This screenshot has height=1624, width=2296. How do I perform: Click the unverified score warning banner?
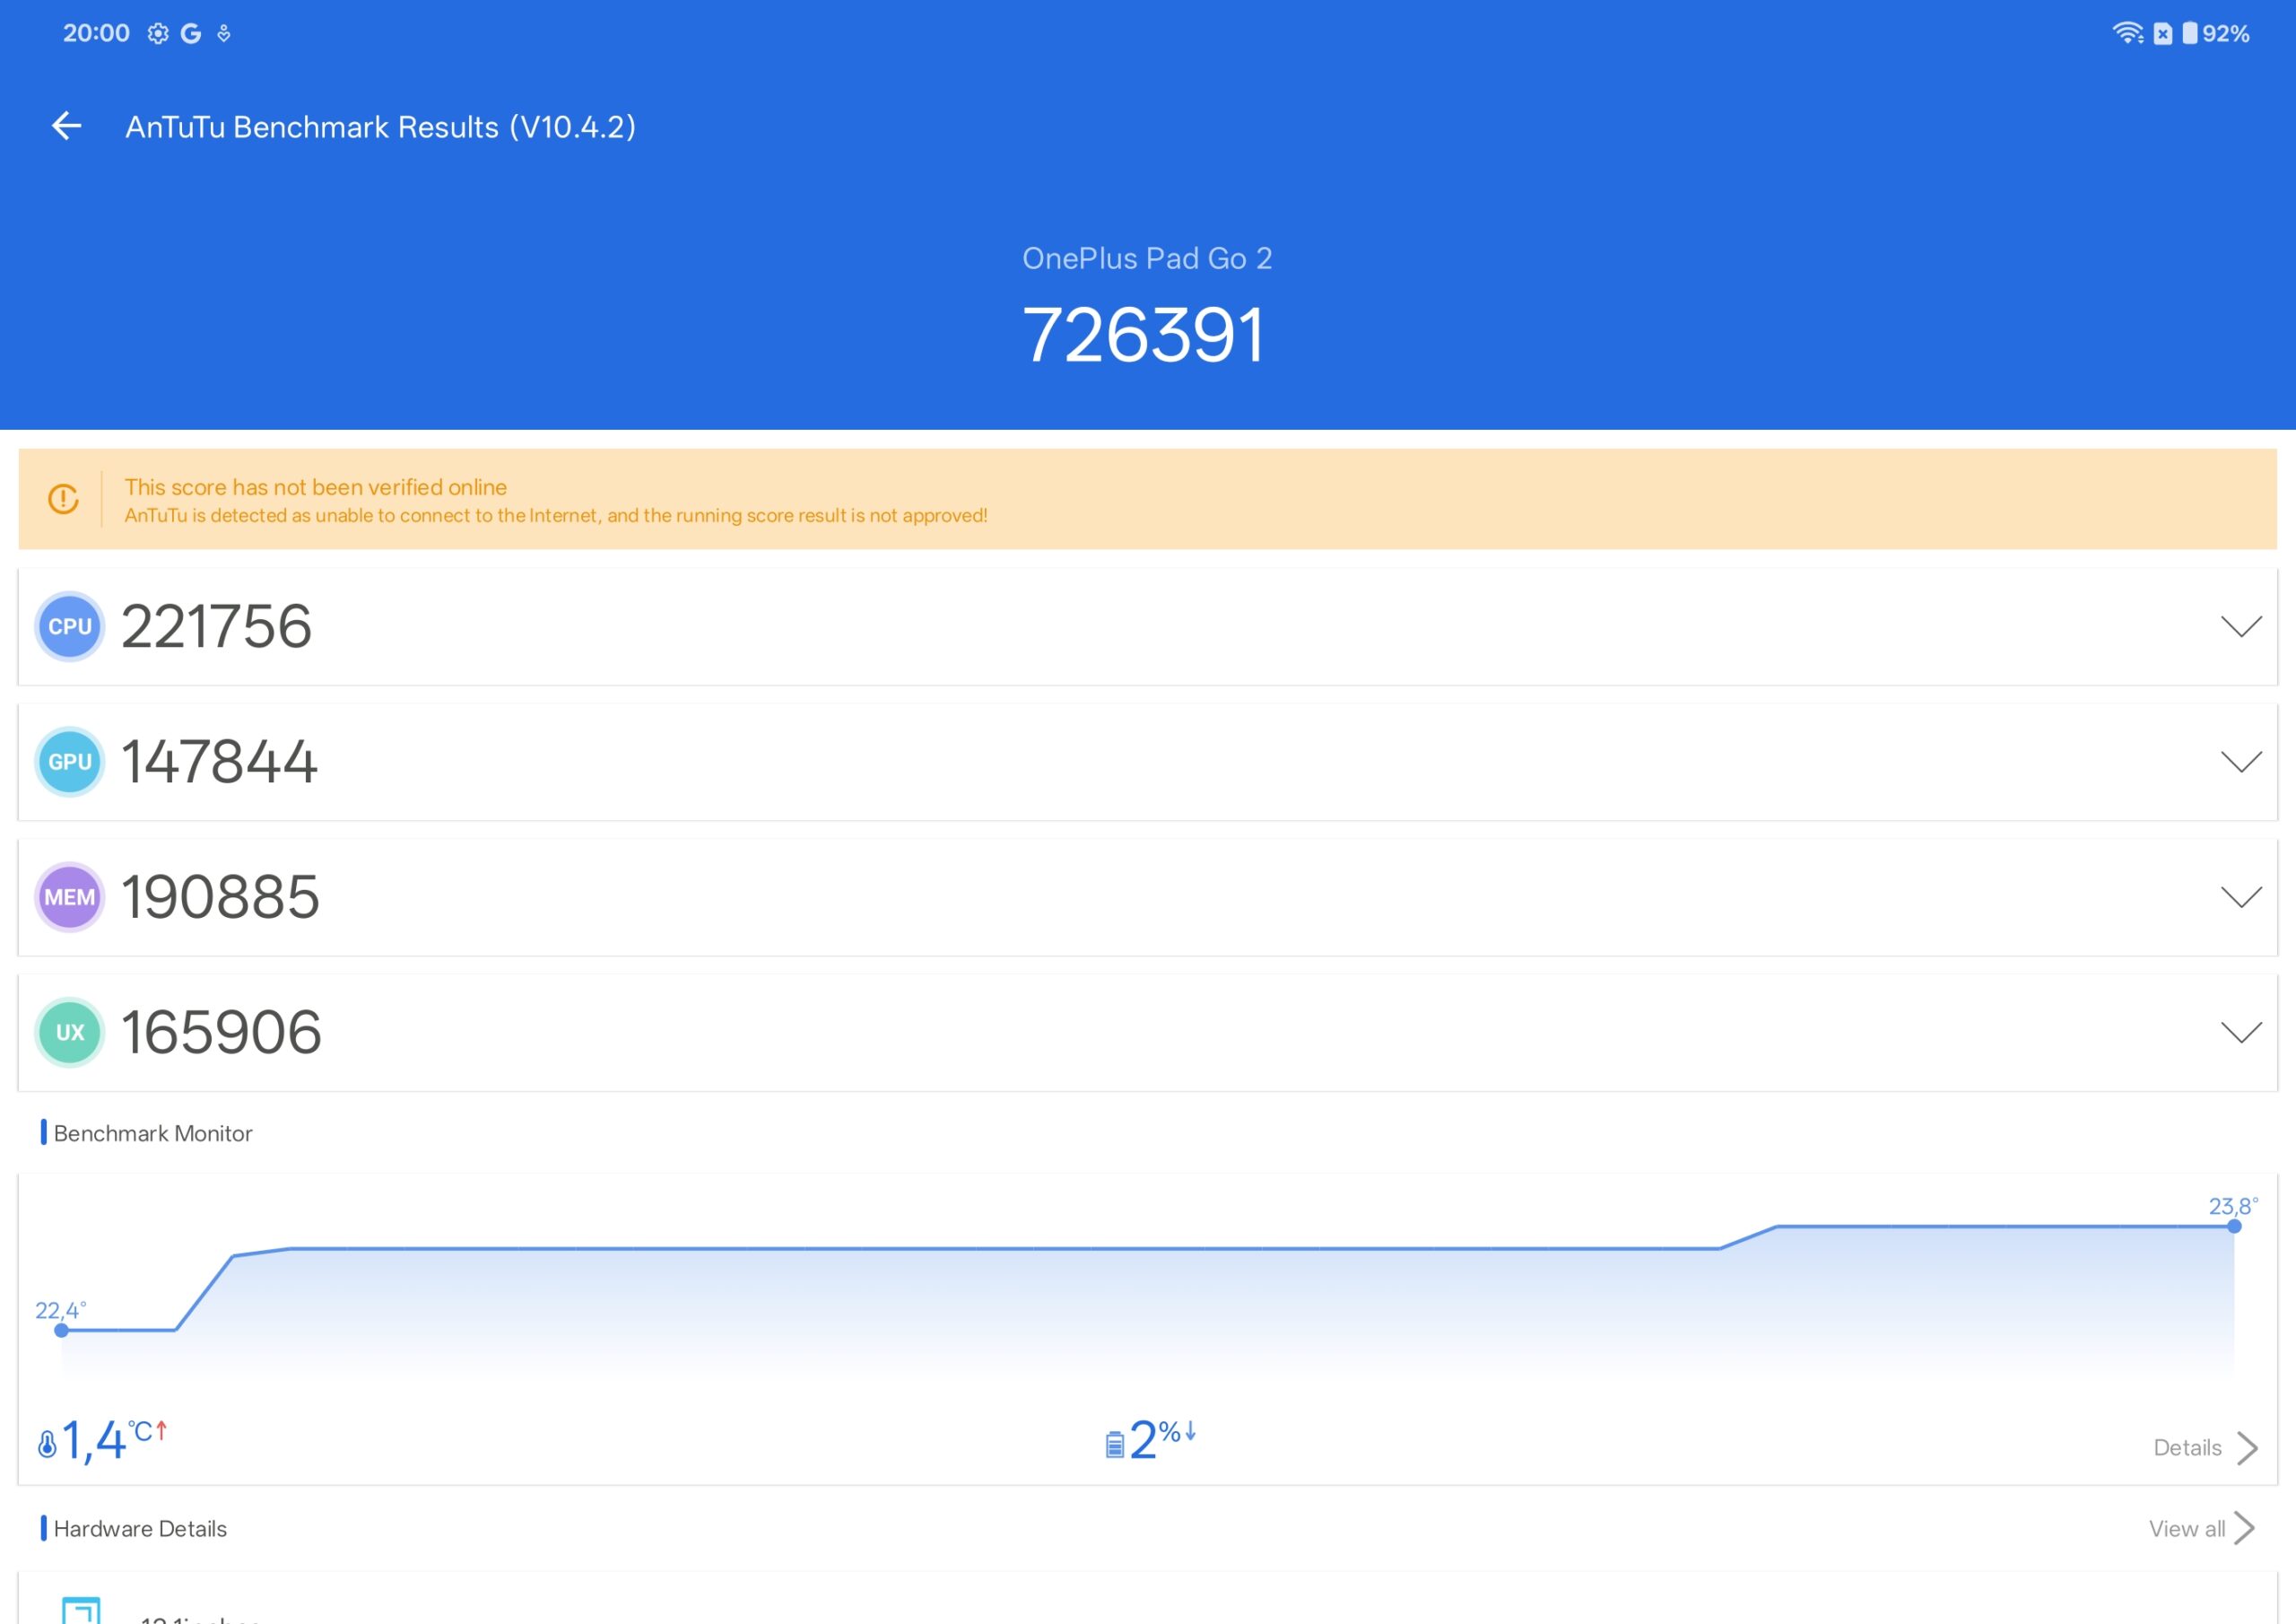coord(1147,498)
